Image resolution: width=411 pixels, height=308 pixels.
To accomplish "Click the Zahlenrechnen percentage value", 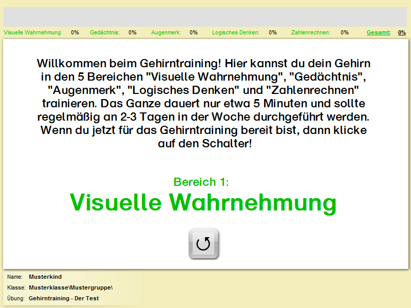I will click(344, 32).
